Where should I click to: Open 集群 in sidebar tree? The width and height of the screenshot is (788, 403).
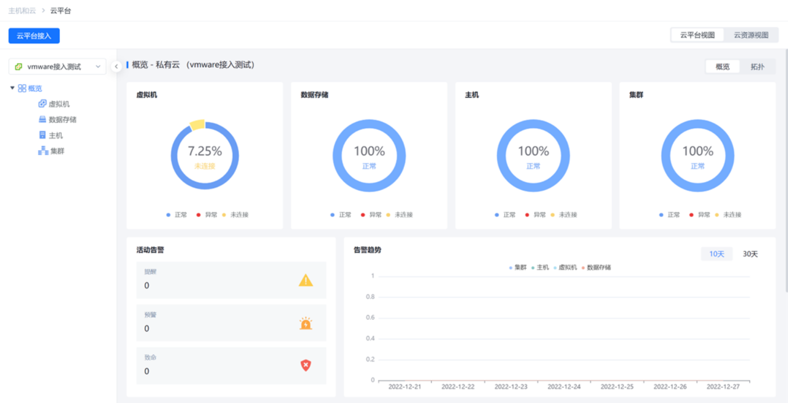click(x=58, y=151)
